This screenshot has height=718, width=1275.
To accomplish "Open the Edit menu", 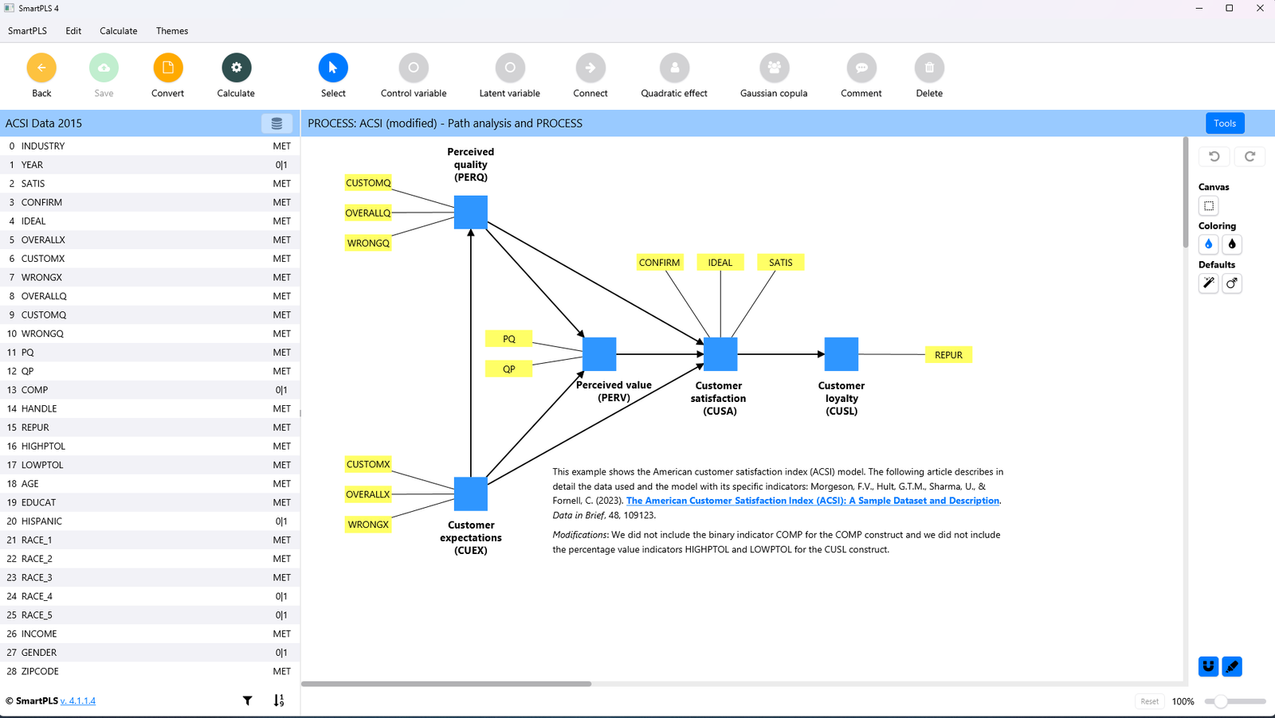I will pos(73,31).
